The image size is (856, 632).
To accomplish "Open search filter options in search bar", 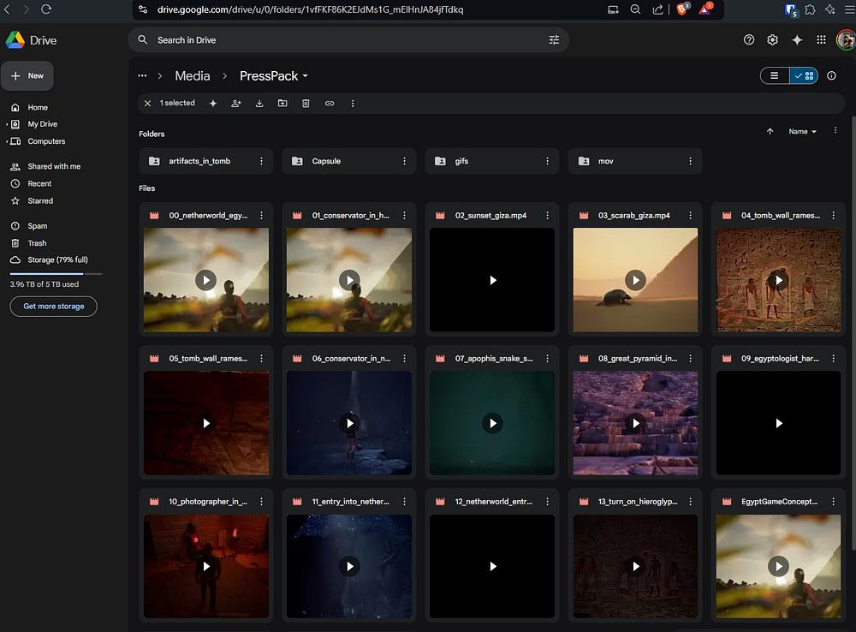I will pyautogui.click(x=554, y=40).
